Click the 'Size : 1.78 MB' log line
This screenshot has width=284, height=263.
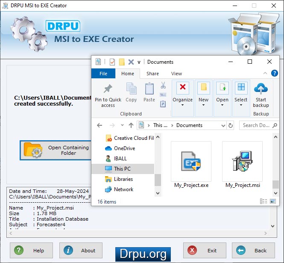tap(33, 213)
